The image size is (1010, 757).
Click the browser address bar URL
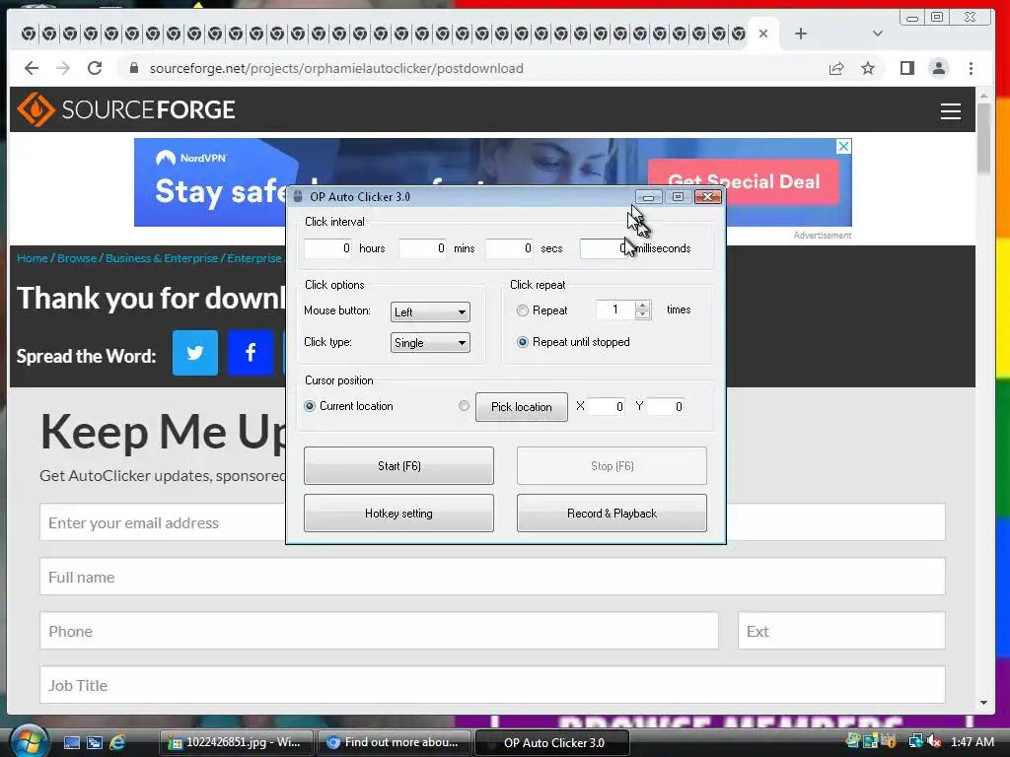pyautogui.click(x=336, y=68)
